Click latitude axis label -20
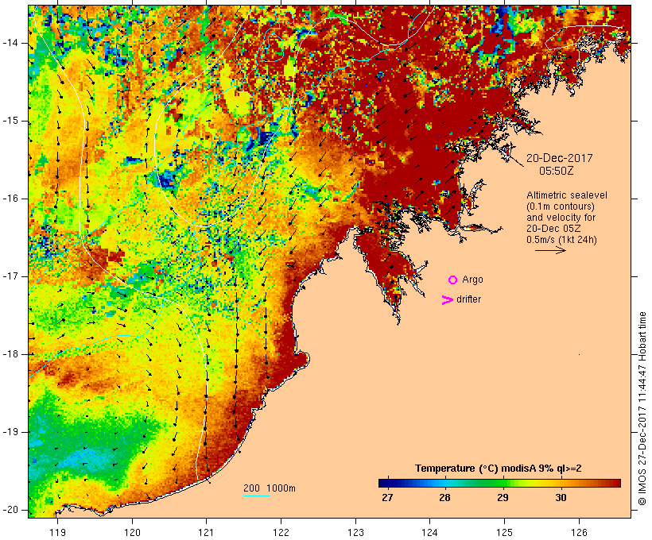Screen dimensions: 652x540 [10, 510]
